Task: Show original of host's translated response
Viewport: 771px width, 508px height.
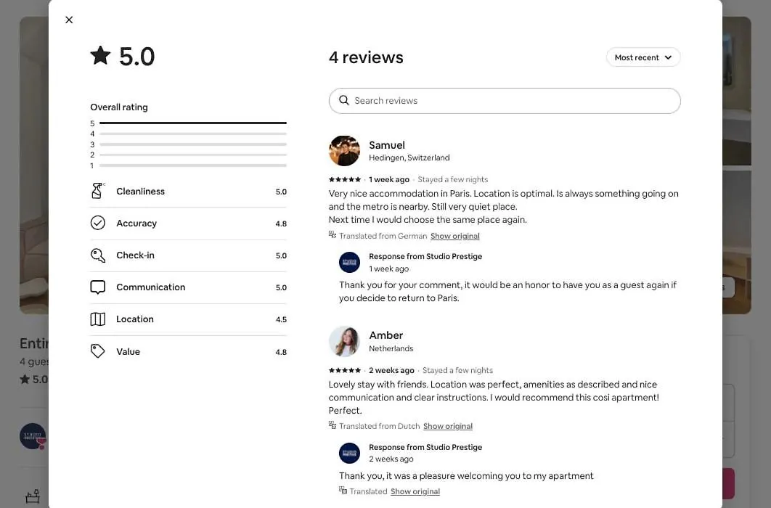Action: click(415, 491)
